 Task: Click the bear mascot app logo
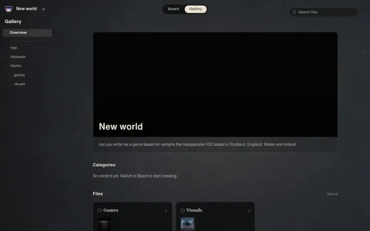point(9,9)
